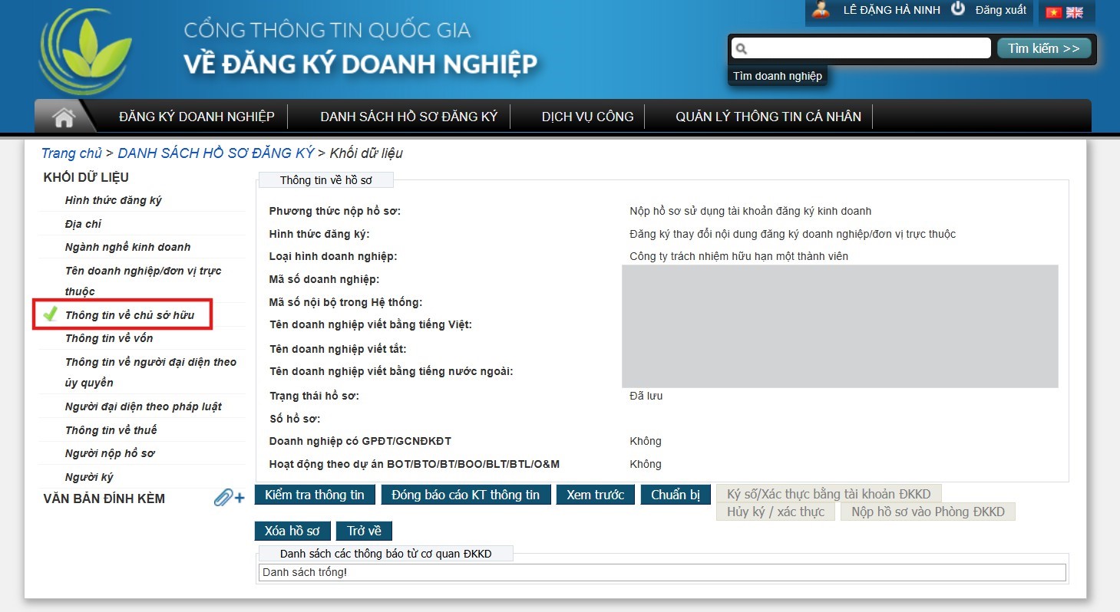Click the Xem trước button
The image size is (1120, 612).
pos(595,495)
